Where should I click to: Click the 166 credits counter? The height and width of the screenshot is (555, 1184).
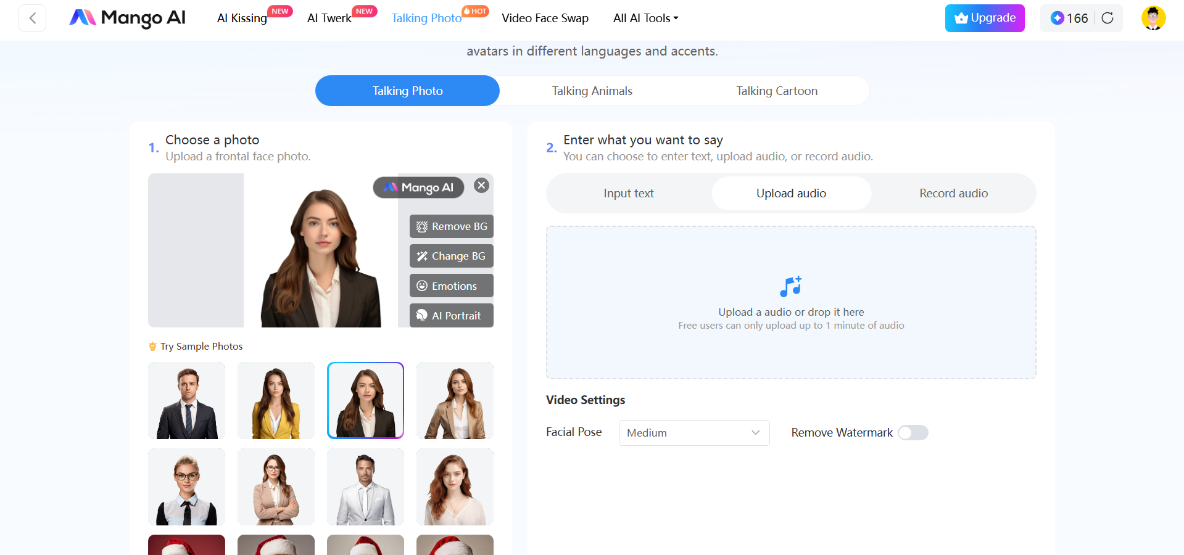(x=1069, y=18)
